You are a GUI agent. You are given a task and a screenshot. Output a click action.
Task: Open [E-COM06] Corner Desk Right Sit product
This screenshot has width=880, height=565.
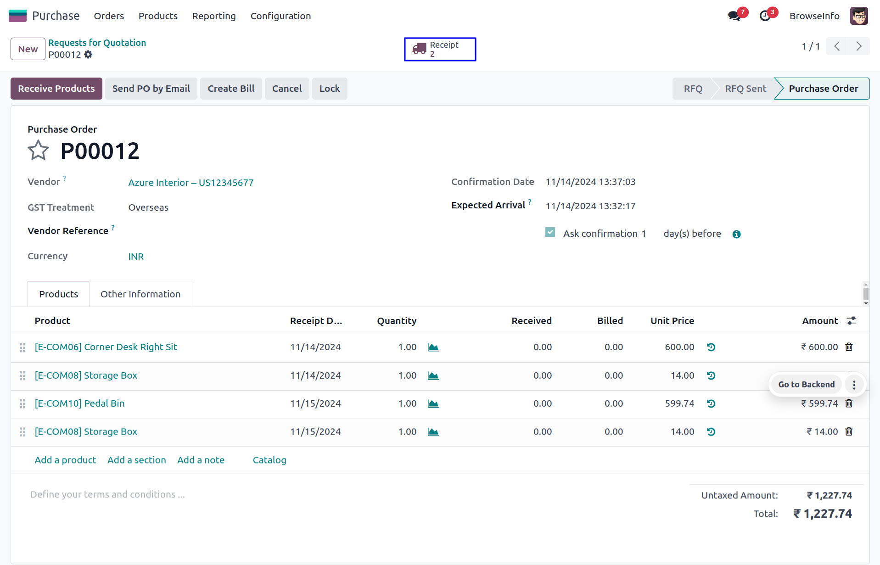coord(106,347)
